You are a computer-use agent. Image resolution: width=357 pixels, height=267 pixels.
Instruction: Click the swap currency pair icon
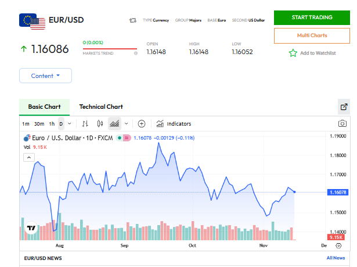click(132, 20)
